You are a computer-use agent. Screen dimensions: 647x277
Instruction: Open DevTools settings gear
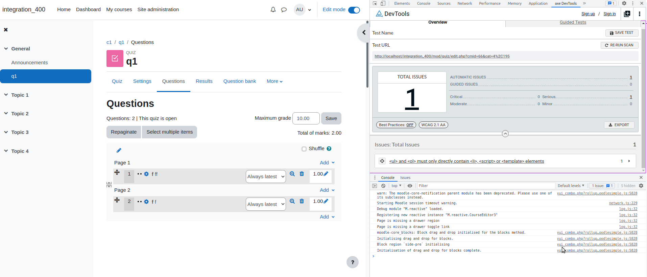pos(624,3)
